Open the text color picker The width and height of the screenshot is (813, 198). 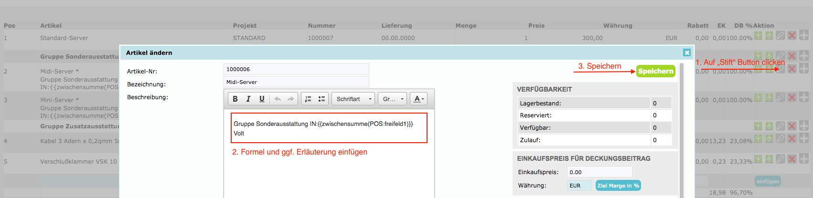coord(418,99)
